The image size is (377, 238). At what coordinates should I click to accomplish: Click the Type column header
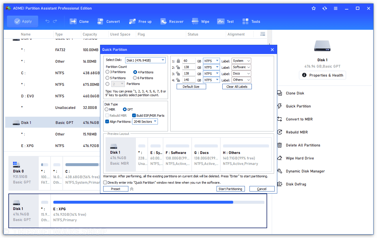pyautogui.click(x=59, y=34)
